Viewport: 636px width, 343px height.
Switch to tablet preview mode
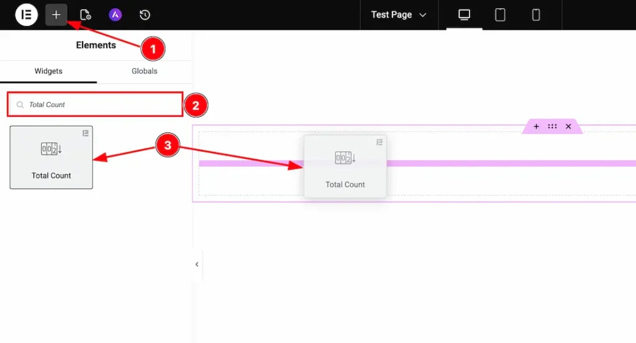click(500, 15)
